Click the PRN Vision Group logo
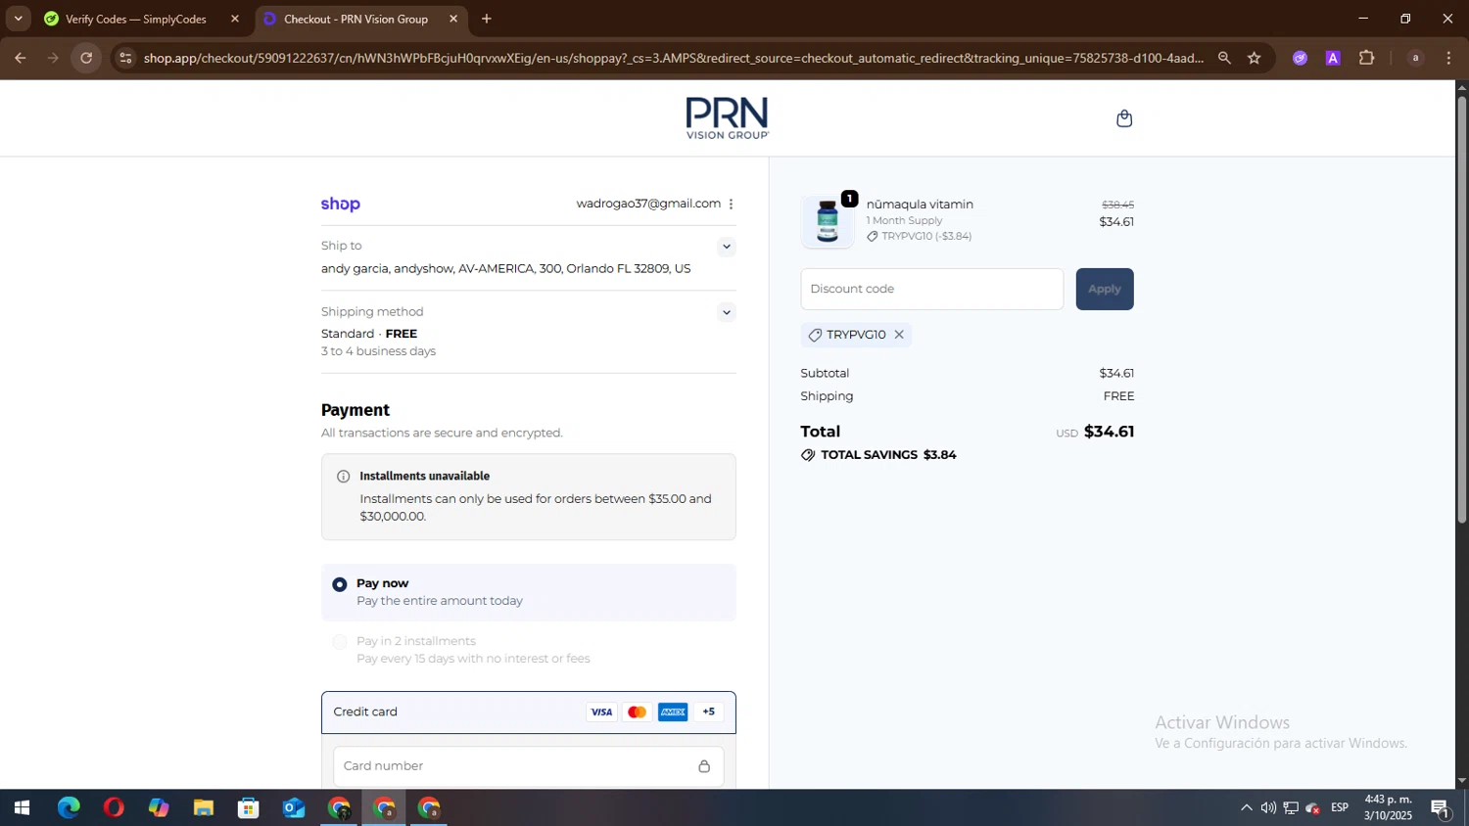Viewport: 1469px width, 826px height. [x=728, y=118]
